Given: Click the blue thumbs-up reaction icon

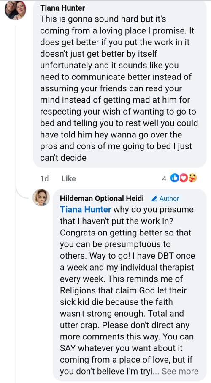Looking at the screenshot, I should click(175, 178).
